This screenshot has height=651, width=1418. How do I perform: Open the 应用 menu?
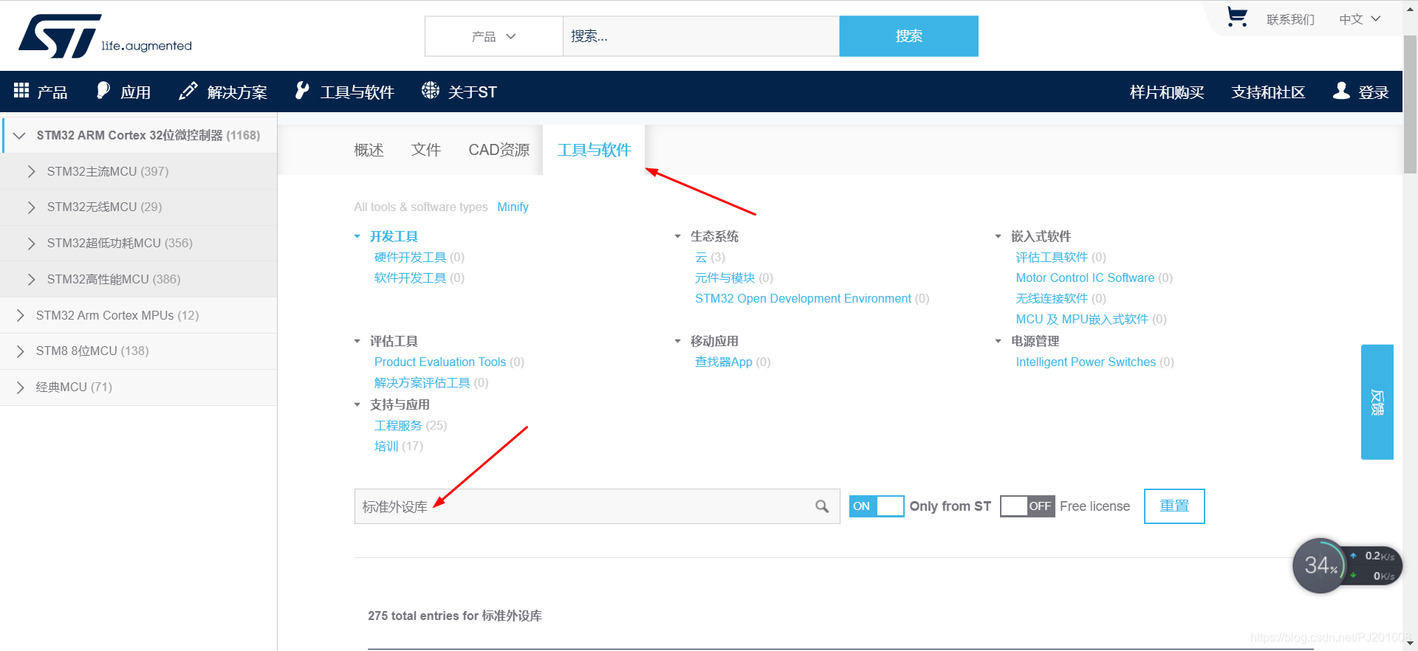(x=123, y=92)
